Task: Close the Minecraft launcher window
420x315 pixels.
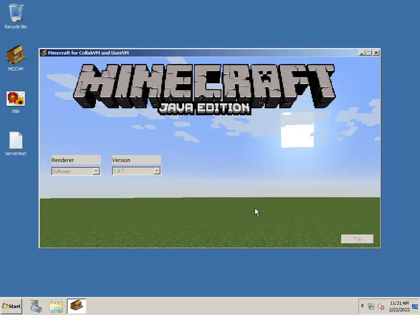Action: (376, 53)
